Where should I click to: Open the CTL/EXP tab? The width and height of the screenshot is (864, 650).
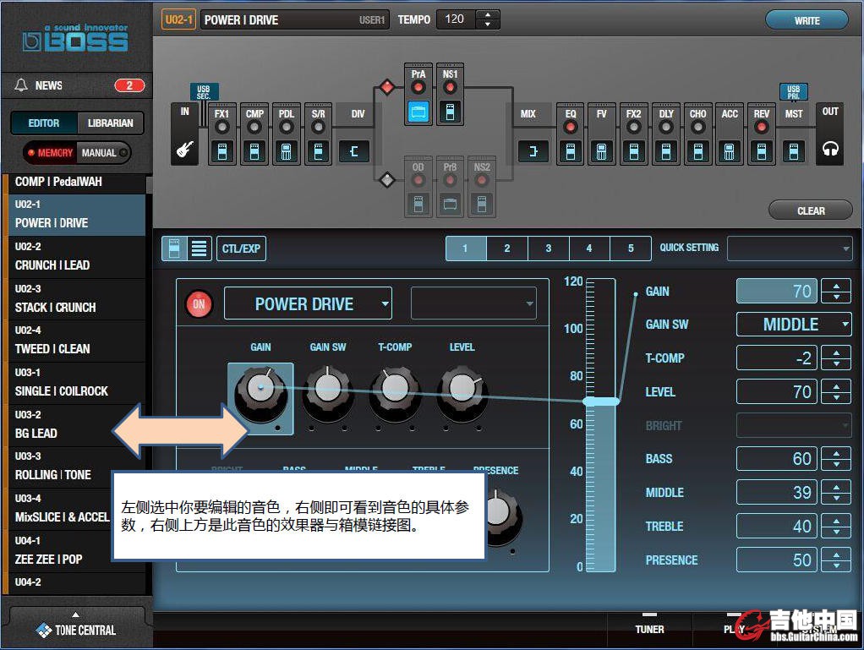click(241, 249)
